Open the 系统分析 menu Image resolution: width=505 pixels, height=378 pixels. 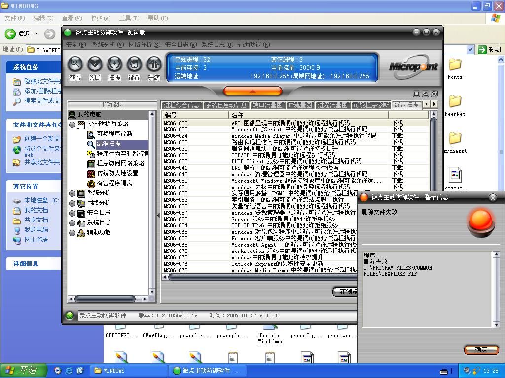pos(108,45)
